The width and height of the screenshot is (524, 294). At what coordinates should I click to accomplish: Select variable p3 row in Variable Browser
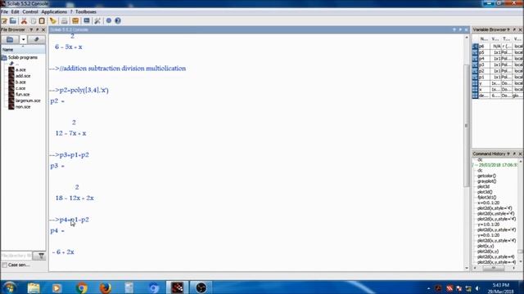click(x=498, y=65)
